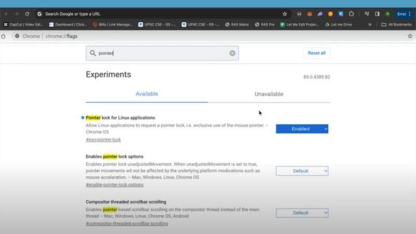Open the Extensions puzzle icon
This screenshot has width=416, height=234.
[x=351, y=14]
